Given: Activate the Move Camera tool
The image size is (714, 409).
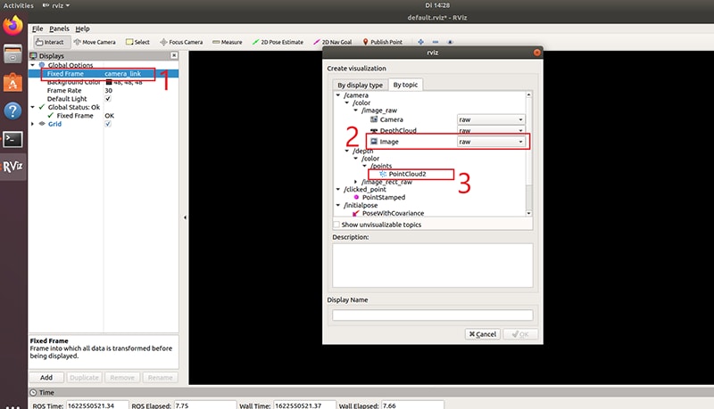Looking at the screenshot, I should tap(97, 42).
